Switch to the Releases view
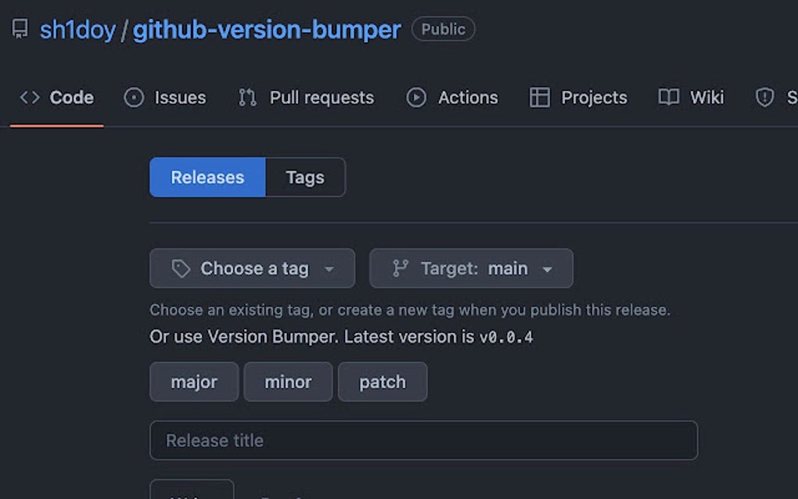798x499 pixels. tap(207, 178)
